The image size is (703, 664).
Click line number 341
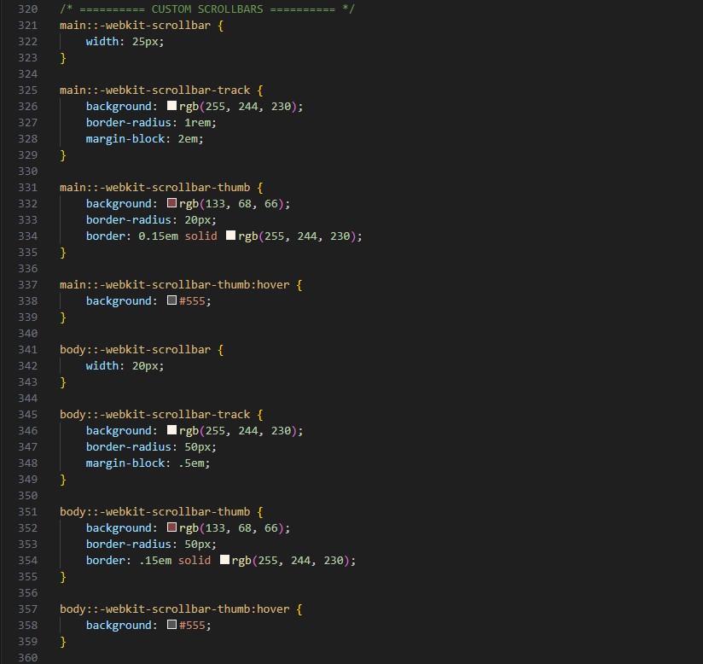pyautogui.click(x=28, y=350)
